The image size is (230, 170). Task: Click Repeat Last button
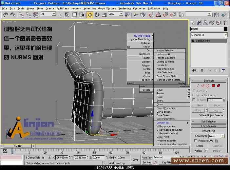(x=208, y=131)
